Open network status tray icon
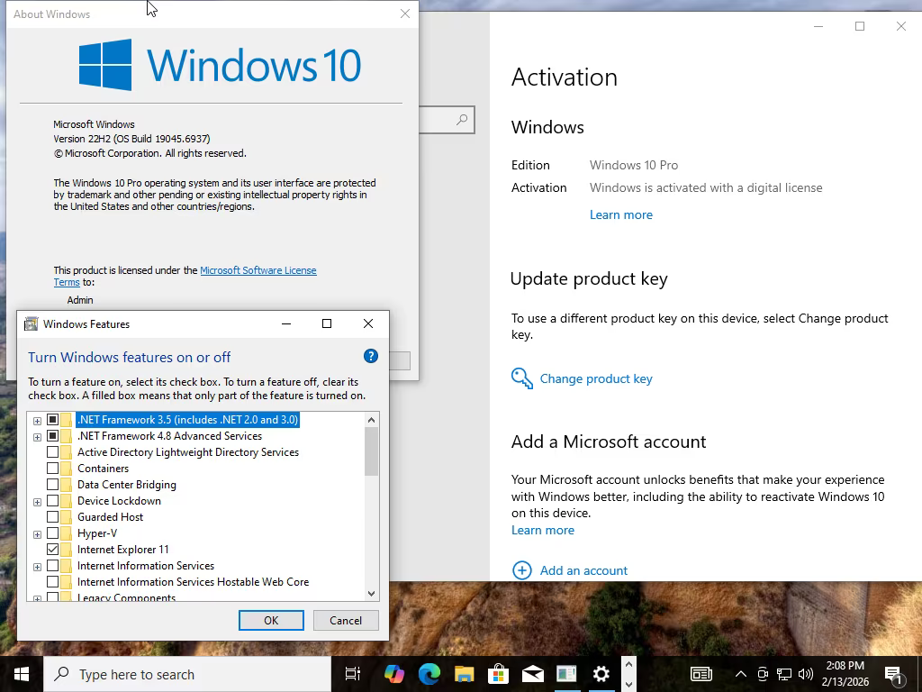The height and width of the screenshot is (692, 922). click(784, 674)
